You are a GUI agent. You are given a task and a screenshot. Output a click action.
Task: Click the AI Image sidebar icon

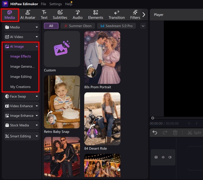pos(7,46)
